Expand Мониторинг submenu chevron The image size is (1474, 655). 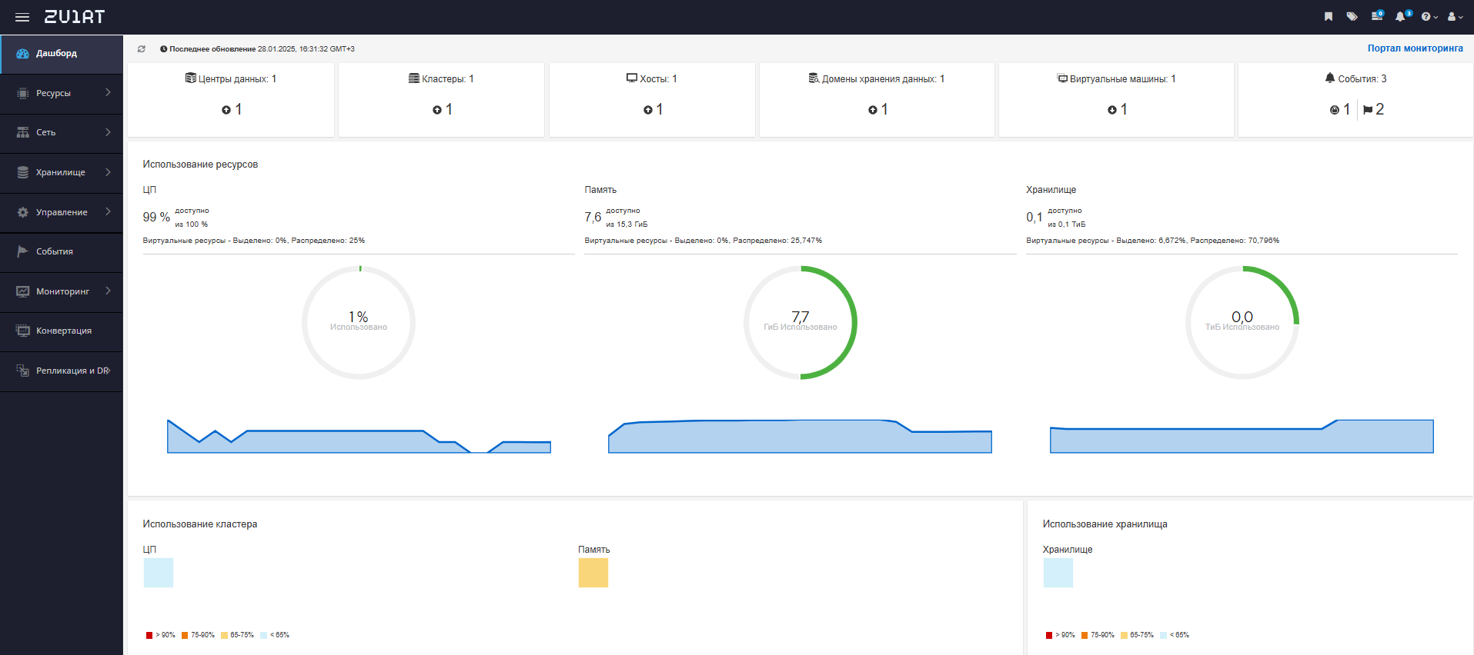[x=108, y=291]
